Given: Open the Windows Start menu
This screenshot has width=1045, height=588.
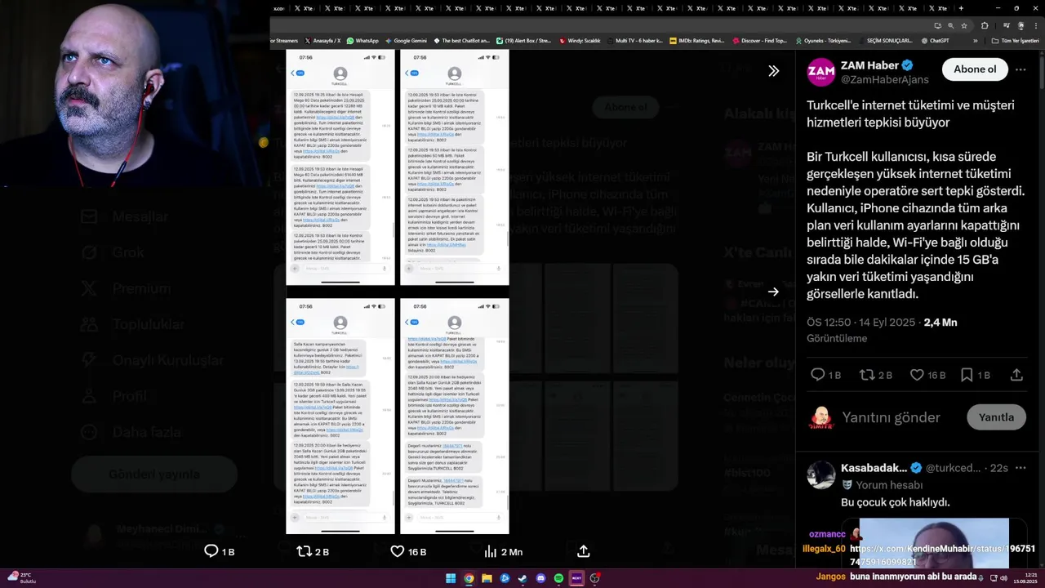Looking at the screenshot, I should pos(450,578).
